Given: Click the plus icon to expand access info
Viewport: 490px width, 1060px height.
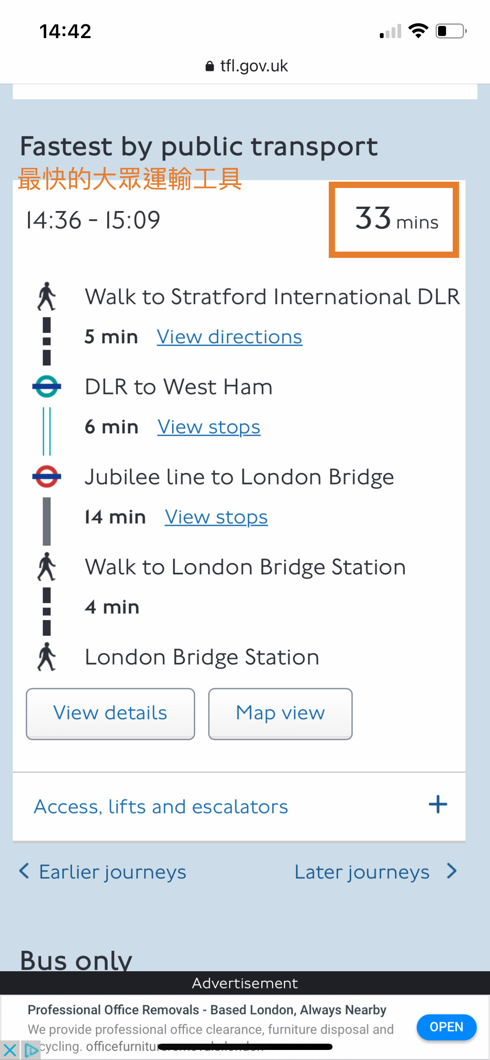Looking at the screenshot, I should [438, 804].
